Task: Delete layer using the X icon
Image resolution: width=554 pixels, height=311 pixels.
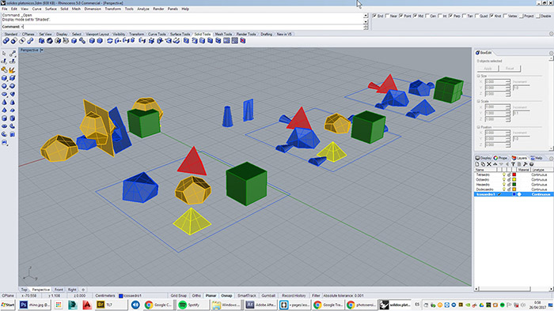Action: (489, 164)
